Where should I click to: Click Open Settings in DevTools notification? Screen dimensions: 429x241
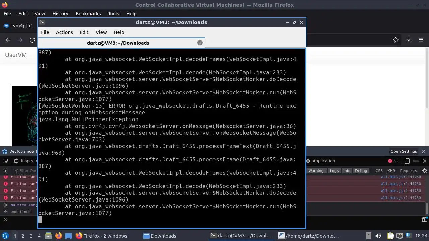click(404, 151)
